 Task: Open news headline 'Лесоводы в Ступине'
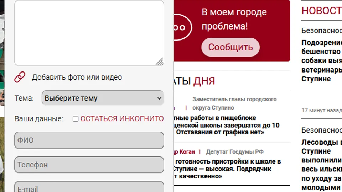click(321, 165)
